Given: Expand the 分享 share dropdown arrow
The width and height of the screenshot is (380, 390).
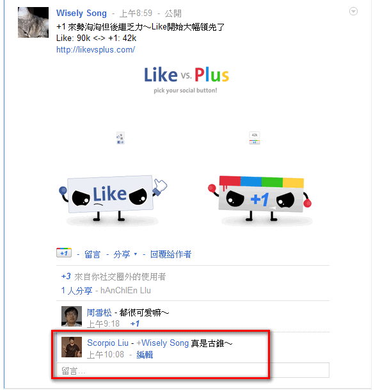Looking at the screenshot, I should [136, 254].
